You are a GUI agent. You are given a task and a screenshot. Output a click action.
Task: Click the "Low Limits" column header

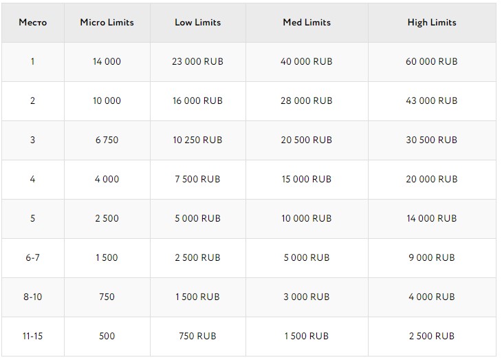click(197, 22)
